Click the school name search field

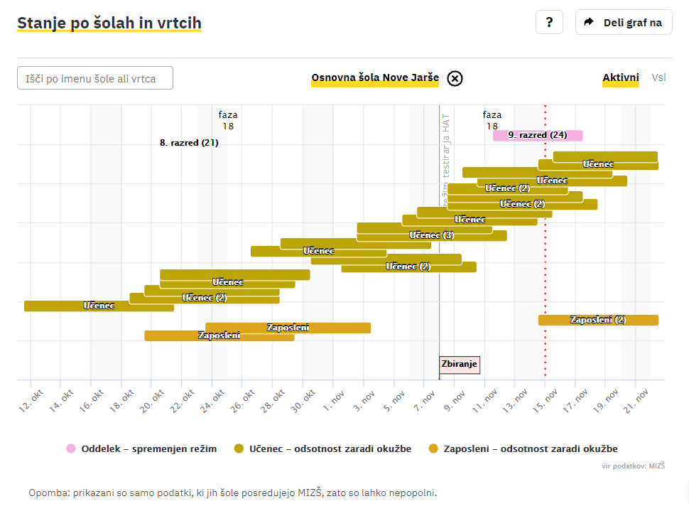pos(95,78)
